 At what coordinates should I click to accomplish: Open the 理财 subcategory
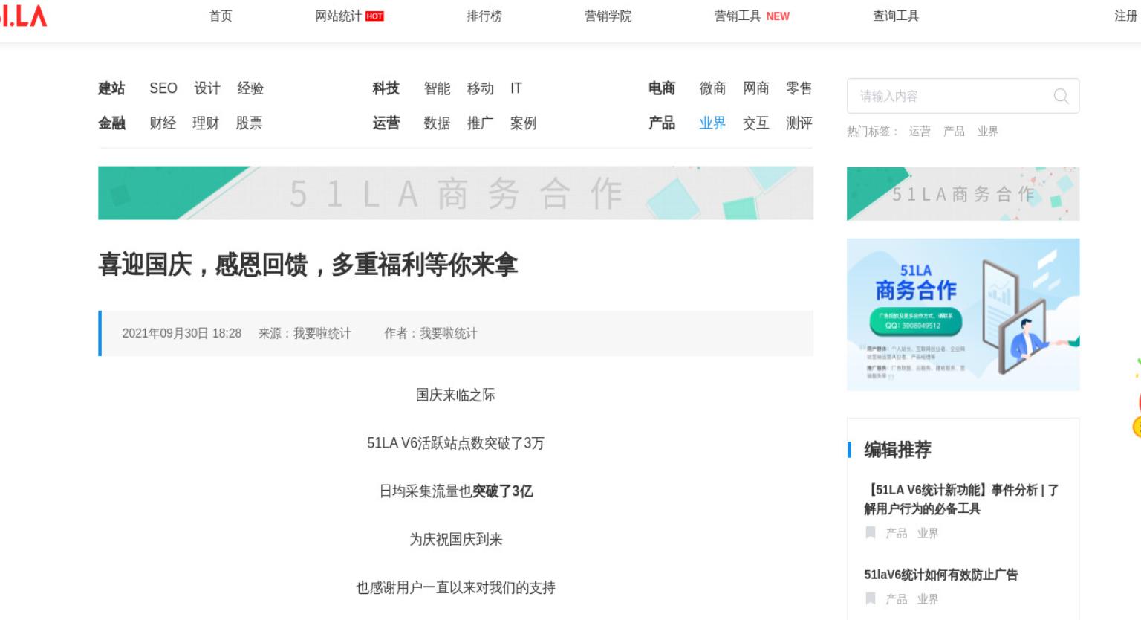206,123
